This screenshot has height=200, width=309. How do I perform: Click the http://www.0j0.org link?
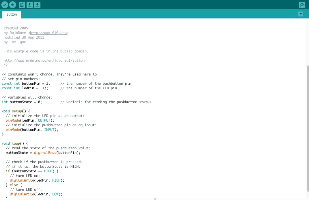point(49,33)
